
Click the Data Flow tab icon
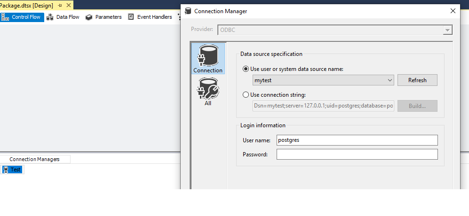(50, 17)
